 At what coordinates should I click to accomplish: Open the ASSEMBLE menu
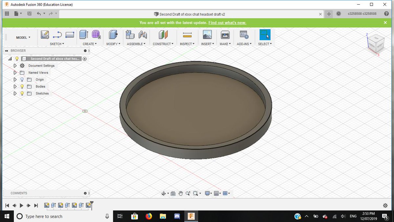(136, 44)
